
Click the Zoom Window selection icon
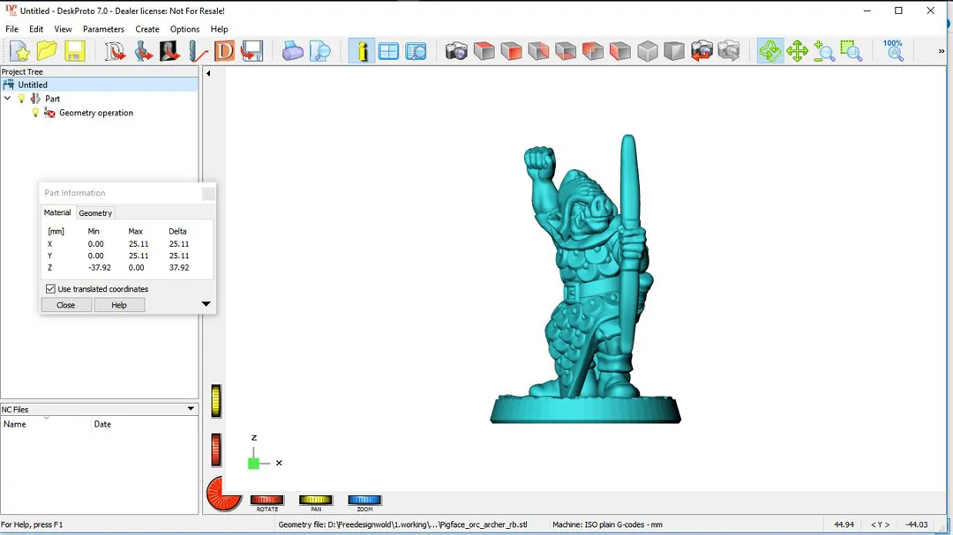point(851,51)
